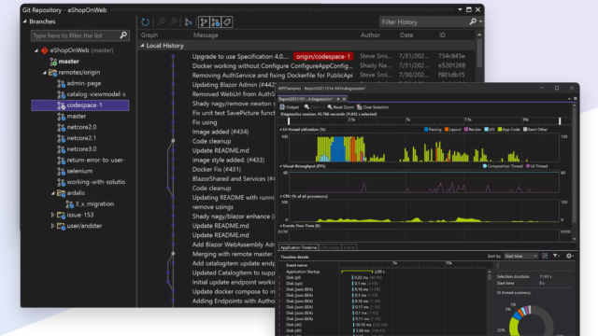
Task: Select the 'remove usings' commit
Action: 212,207
